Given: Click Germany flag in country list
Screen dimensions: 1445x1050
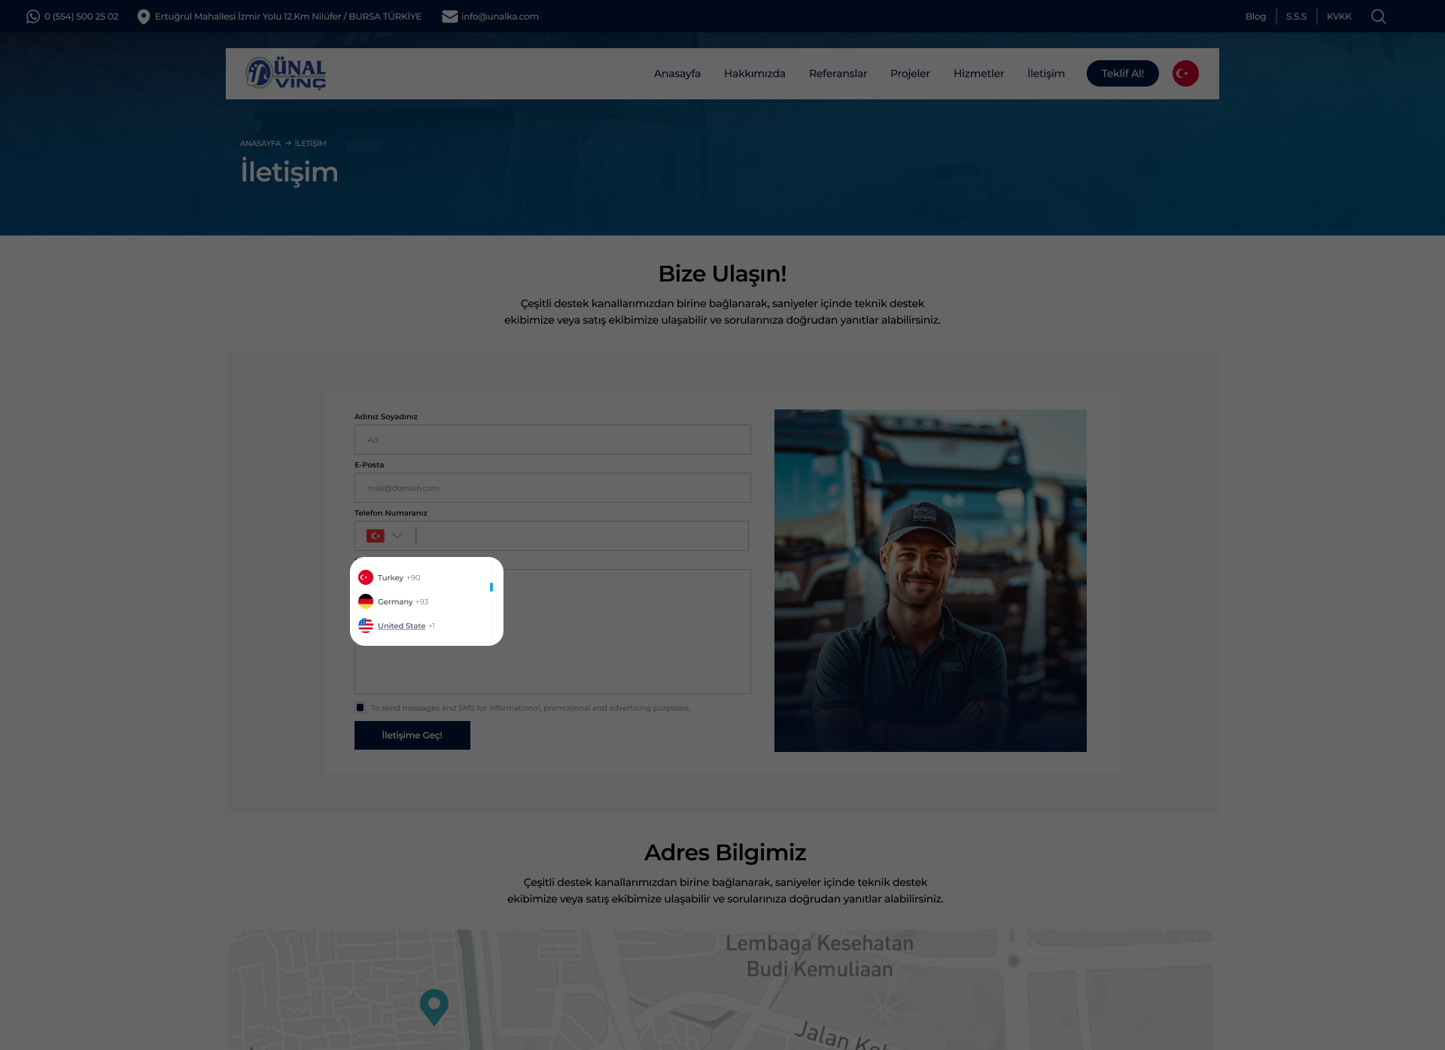Looking at the screenshot, I should pos(366,601).
